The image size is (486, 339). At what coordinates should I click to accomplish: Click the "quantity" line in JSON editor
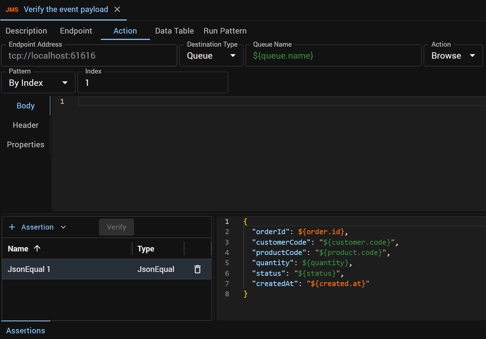click(x=302, y=263)
